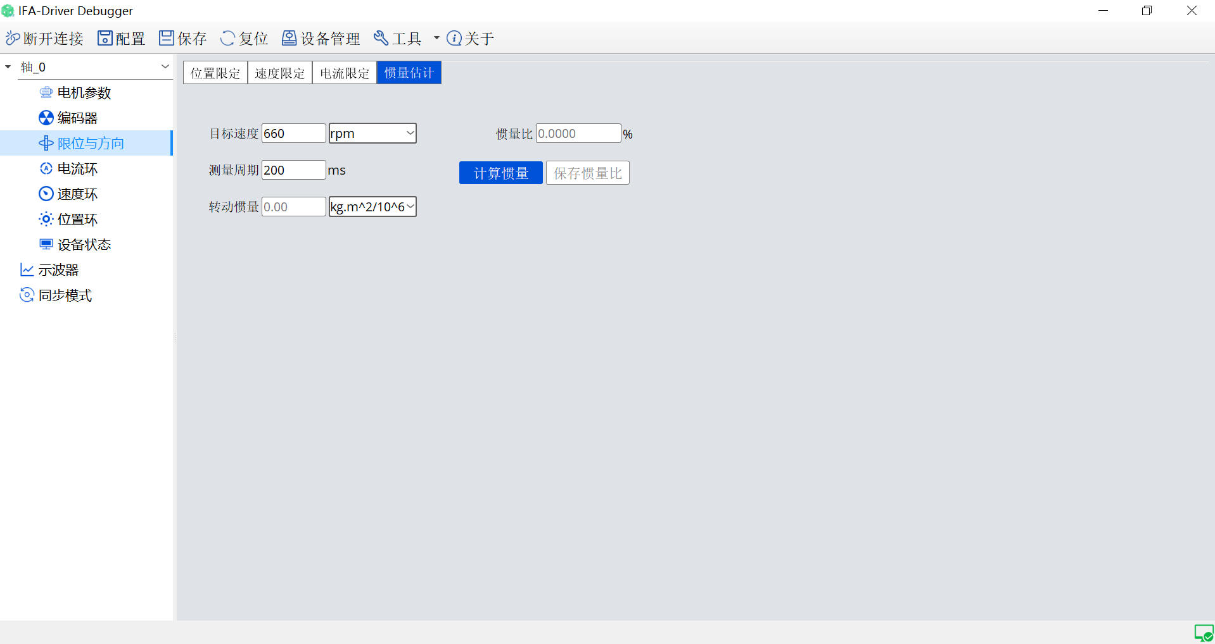The height and width of the screenshot is (644, 1215).
Task: Click the 目标速度 input field
Action: 293,133
